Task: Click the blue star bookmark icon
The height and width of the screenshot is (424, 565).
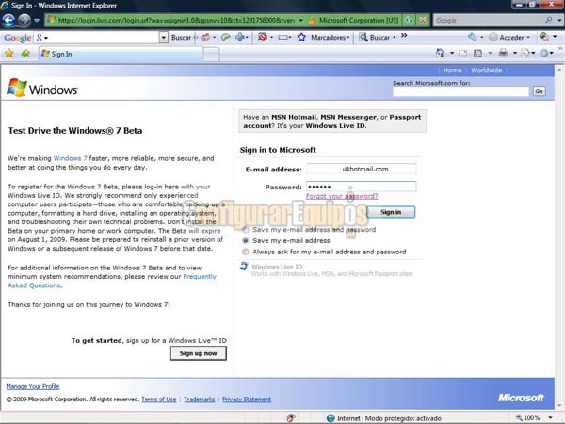Action: [301, 37]
